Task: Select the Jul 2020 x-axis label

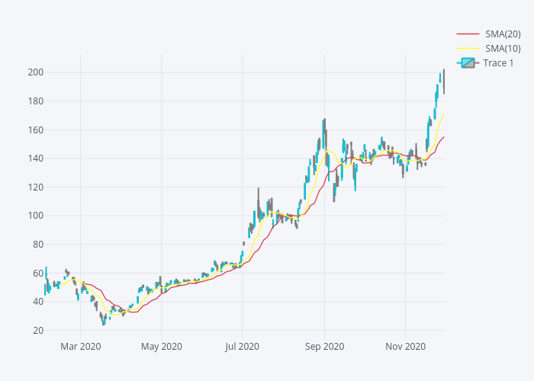Action: (242, 347)
